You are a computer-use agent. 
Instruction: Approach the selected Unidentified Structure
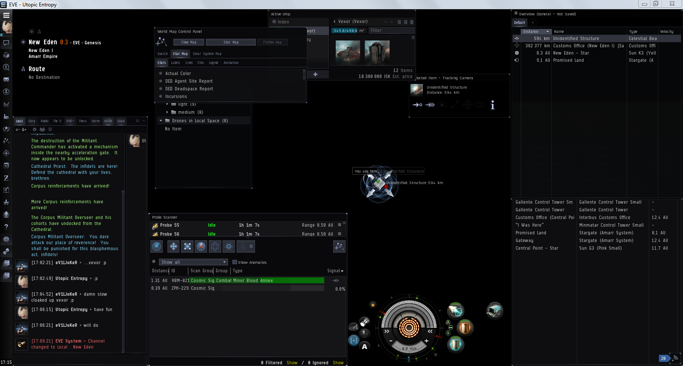417,105
